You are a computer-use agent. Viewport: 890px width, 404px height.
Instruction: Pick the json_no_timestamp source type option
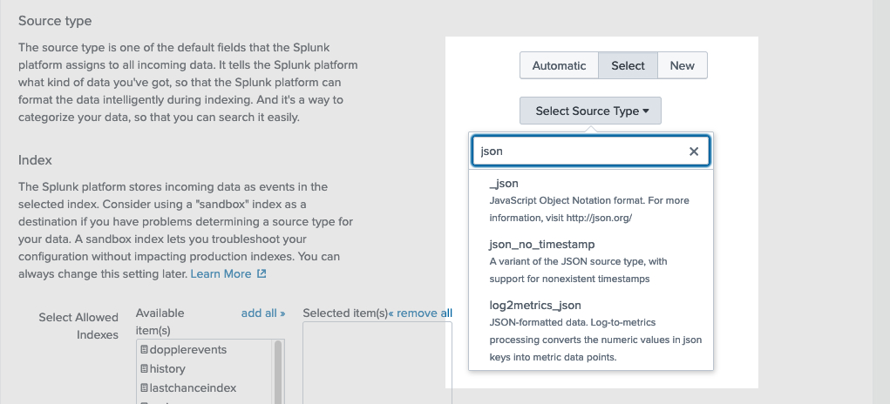(590, 261)
